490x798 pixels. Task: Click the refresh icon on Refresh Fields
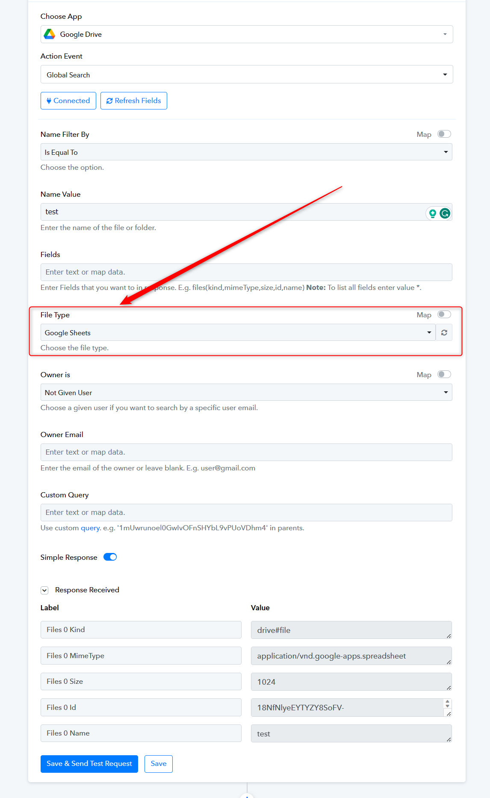click(x=109, y=101)
